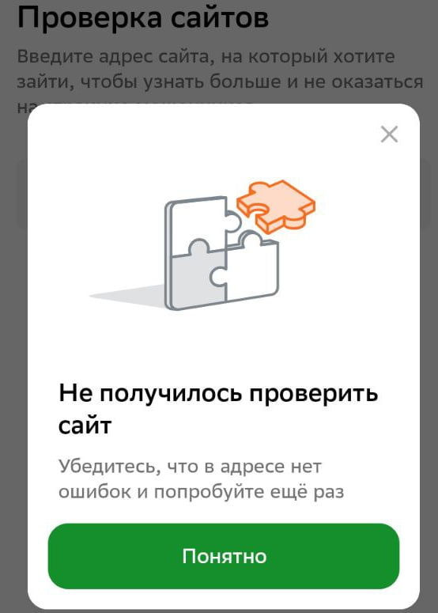Click the Проверка сайтов page title
This screenshot has width=438, height=613.
coord(143,17)
